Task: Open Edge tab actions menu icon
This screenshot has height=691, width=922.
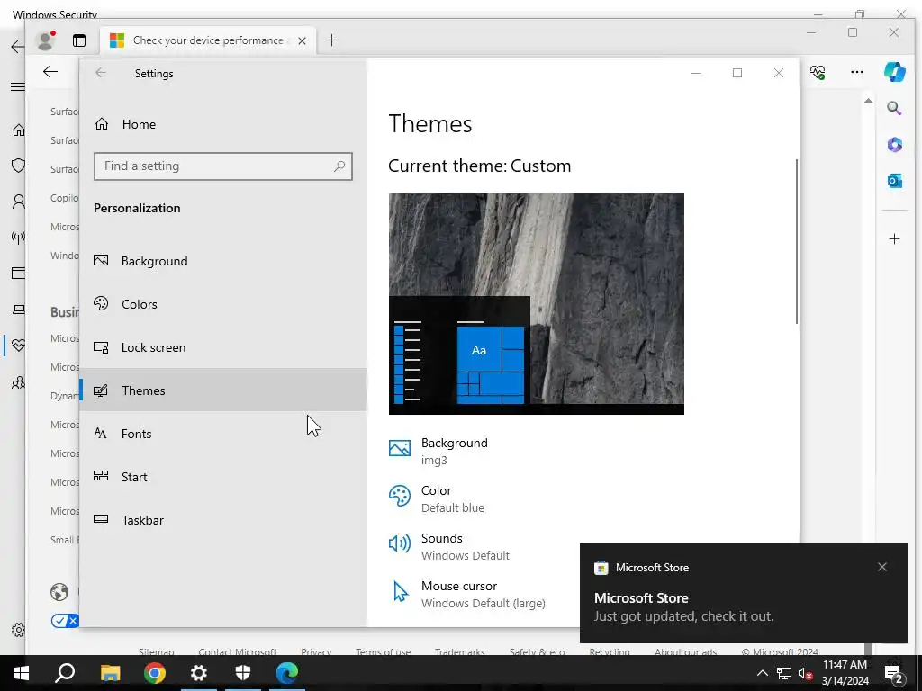Action: pos(79,40)
